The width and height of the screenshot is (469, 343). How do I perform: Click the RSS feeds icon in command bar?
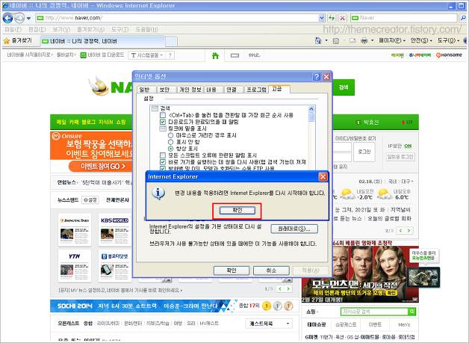pos(336,40)
